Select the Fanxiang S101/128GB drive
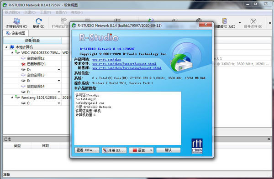This screenshot has height=179, width=274. point(41,97)
